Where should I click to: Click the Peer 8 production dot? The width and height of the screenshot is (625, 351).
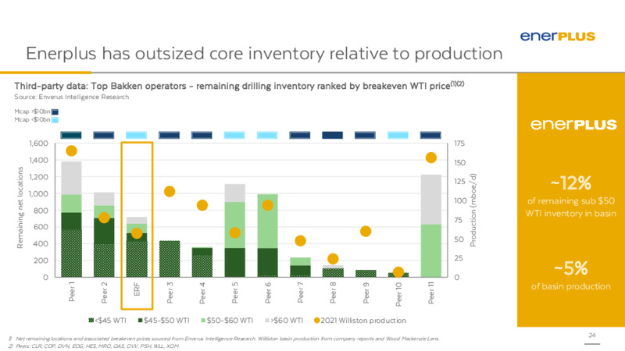[x=333, y=259]
